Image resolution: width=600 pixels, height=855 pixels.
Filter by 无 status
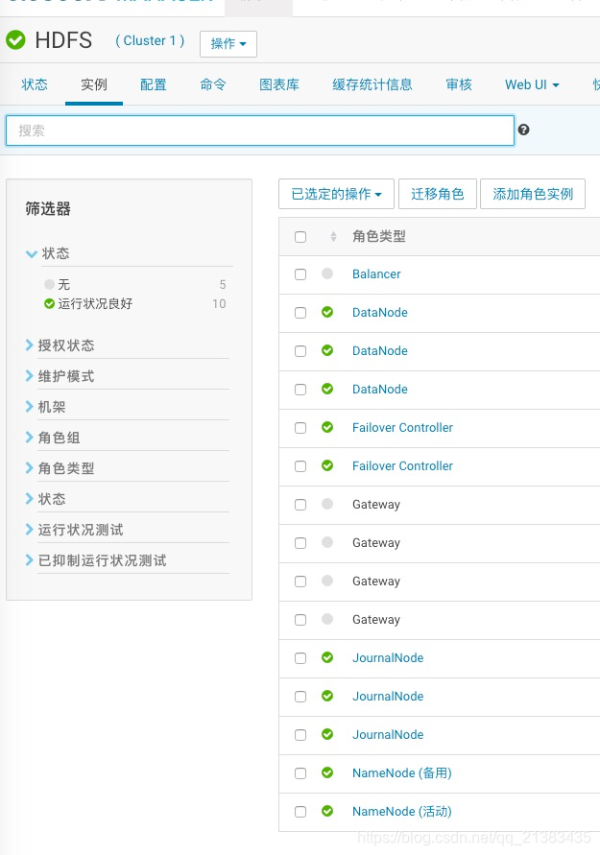coord(64,284)
